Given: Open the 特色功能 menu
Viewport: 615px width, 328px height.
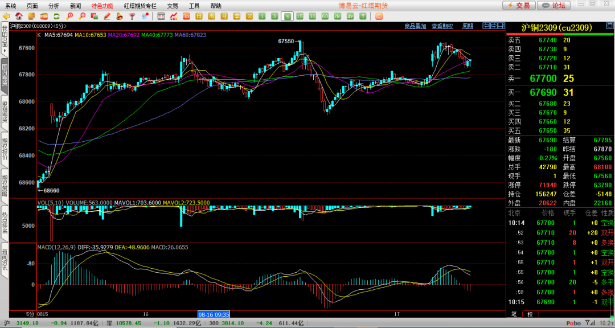Looking at the screenshot, I should (x=102, y=6).
